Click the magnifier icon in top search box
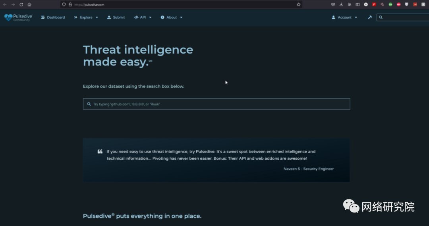Screen dimensions: 429x226 (381, 17)
